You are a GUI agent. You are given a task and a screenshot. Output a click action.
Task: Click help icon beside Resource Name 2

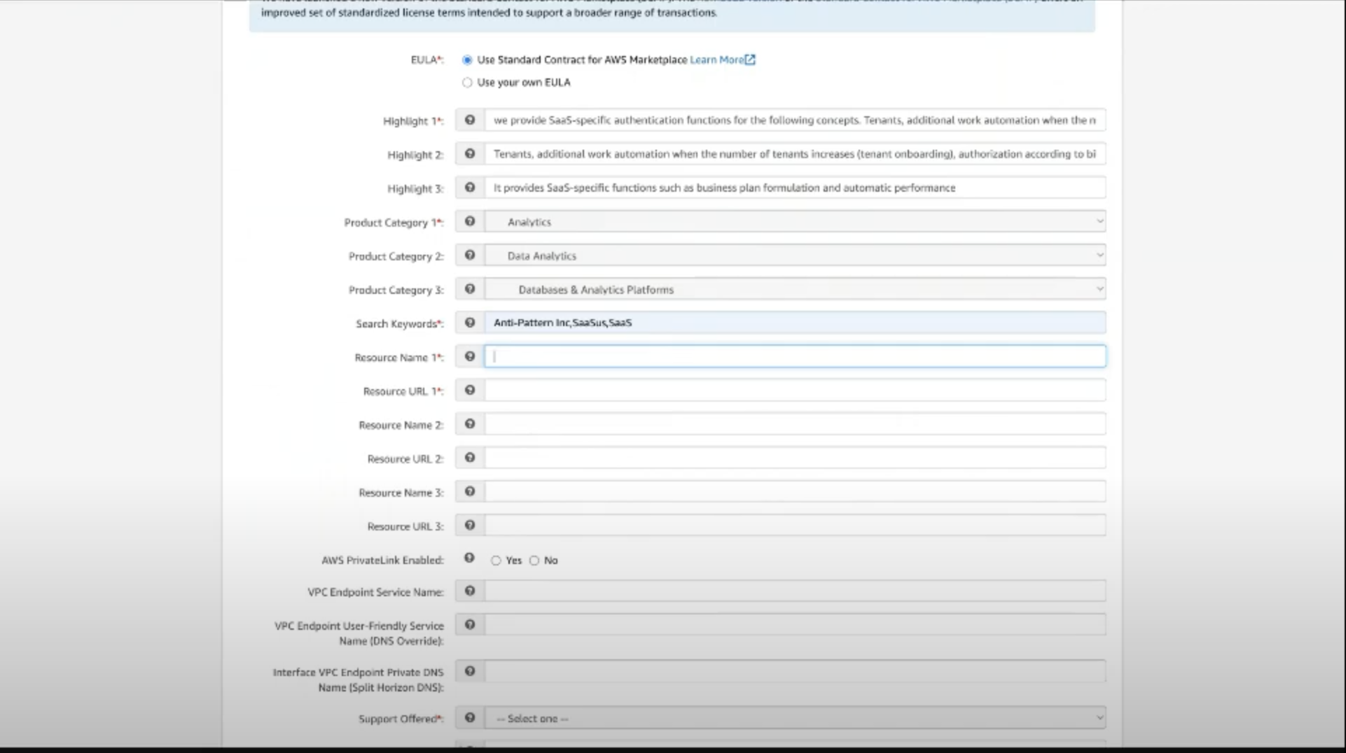(470, 424)
